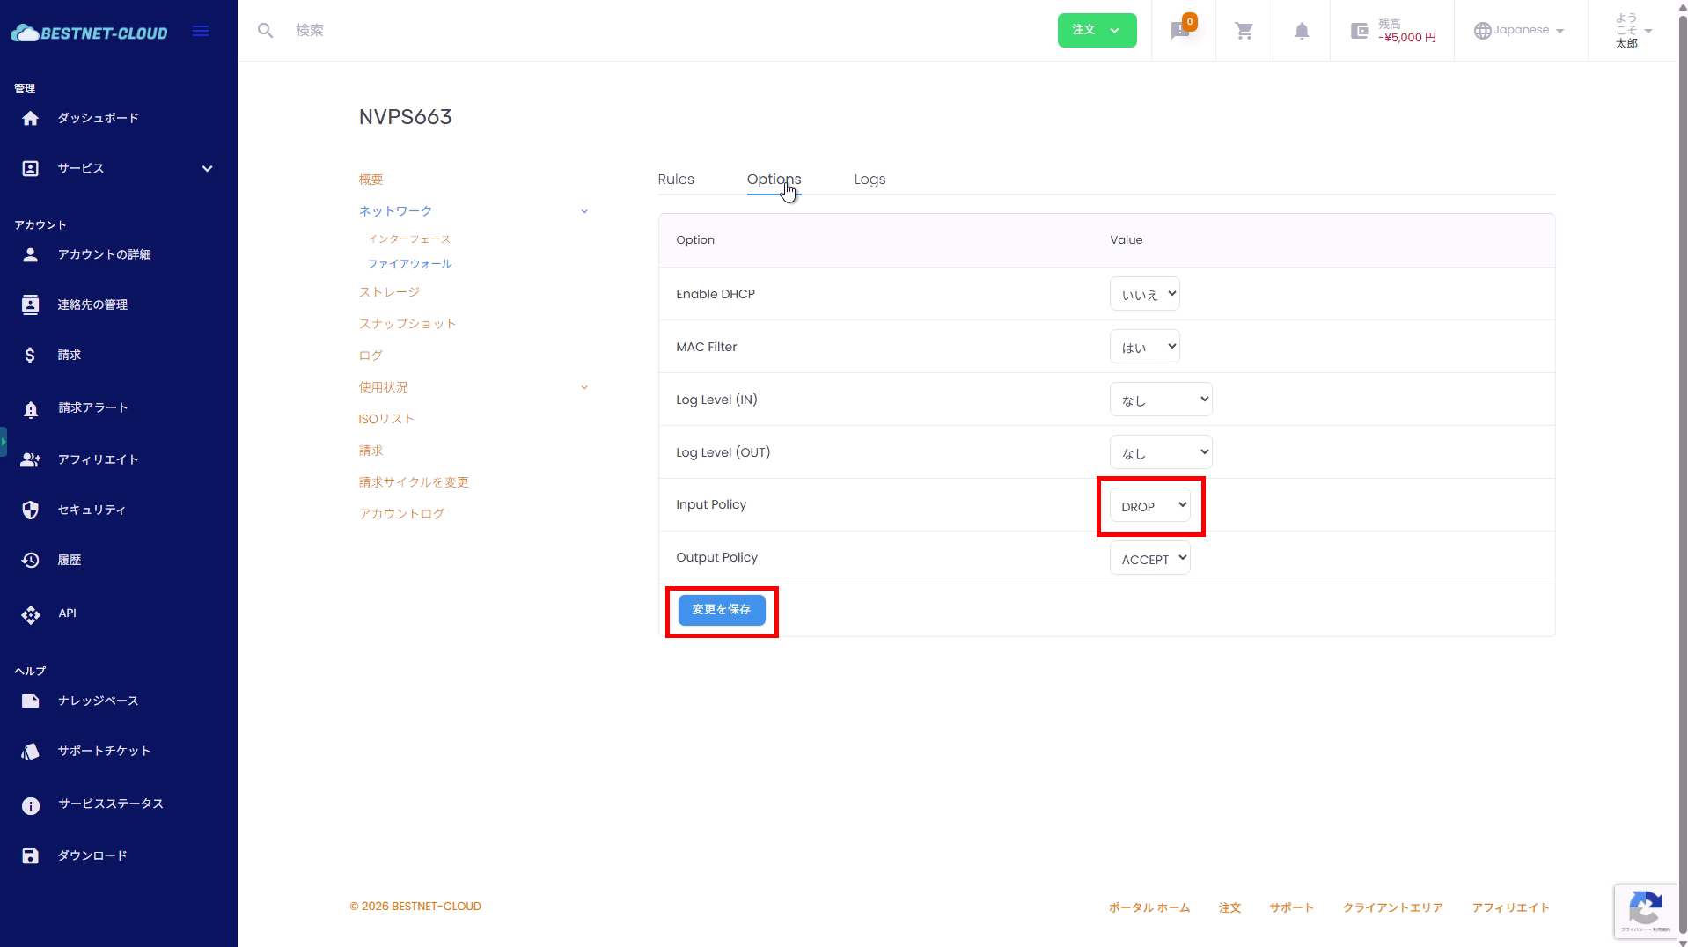Expand the Japanese language selector

(x=1519, y=30)
